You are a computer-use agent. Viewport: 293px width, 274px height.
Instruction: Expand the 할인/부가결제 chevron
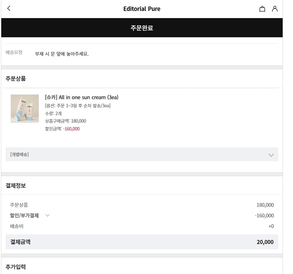(47, 215)
